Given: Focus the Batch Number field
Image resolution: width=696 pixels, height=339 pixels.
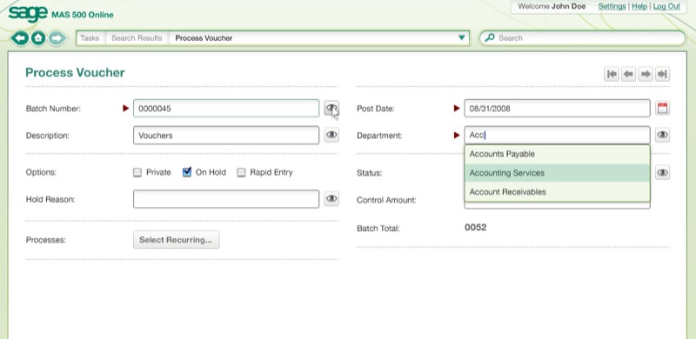Looking at the screenshot, I should tap(226, 109).
